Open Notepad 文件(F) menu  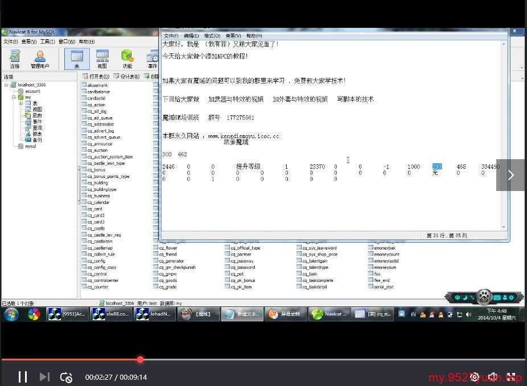pyautogui.click(x=171, y=36)
